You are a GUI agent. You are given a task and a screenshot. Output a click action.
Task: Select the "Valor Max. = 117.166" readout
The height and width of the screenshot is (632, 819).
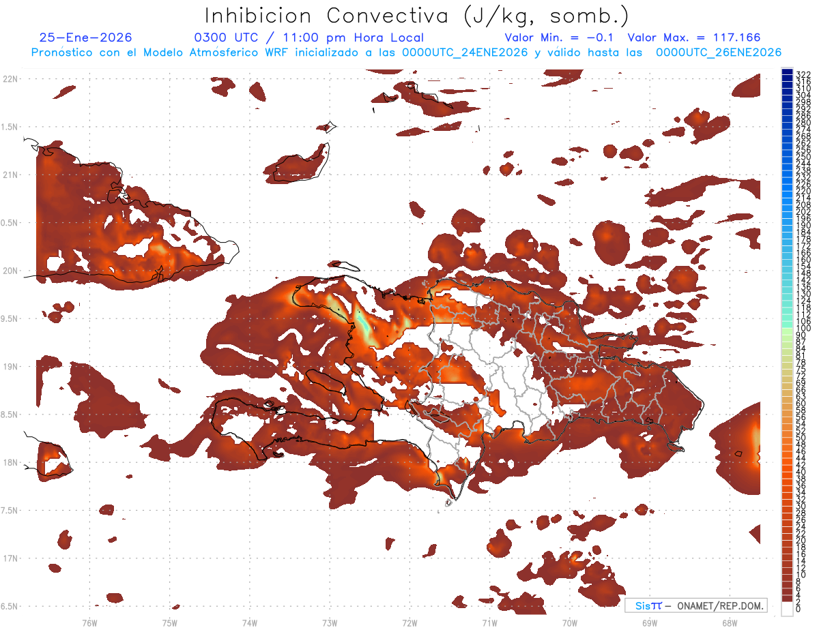pos(694,38)
